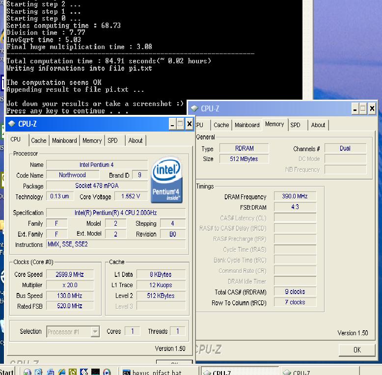Image resolution: width=382 pixels, height=375 pixels.
Task: Click the CPU-Z title icon in the CPU tab window
Action: coord(11,124)
